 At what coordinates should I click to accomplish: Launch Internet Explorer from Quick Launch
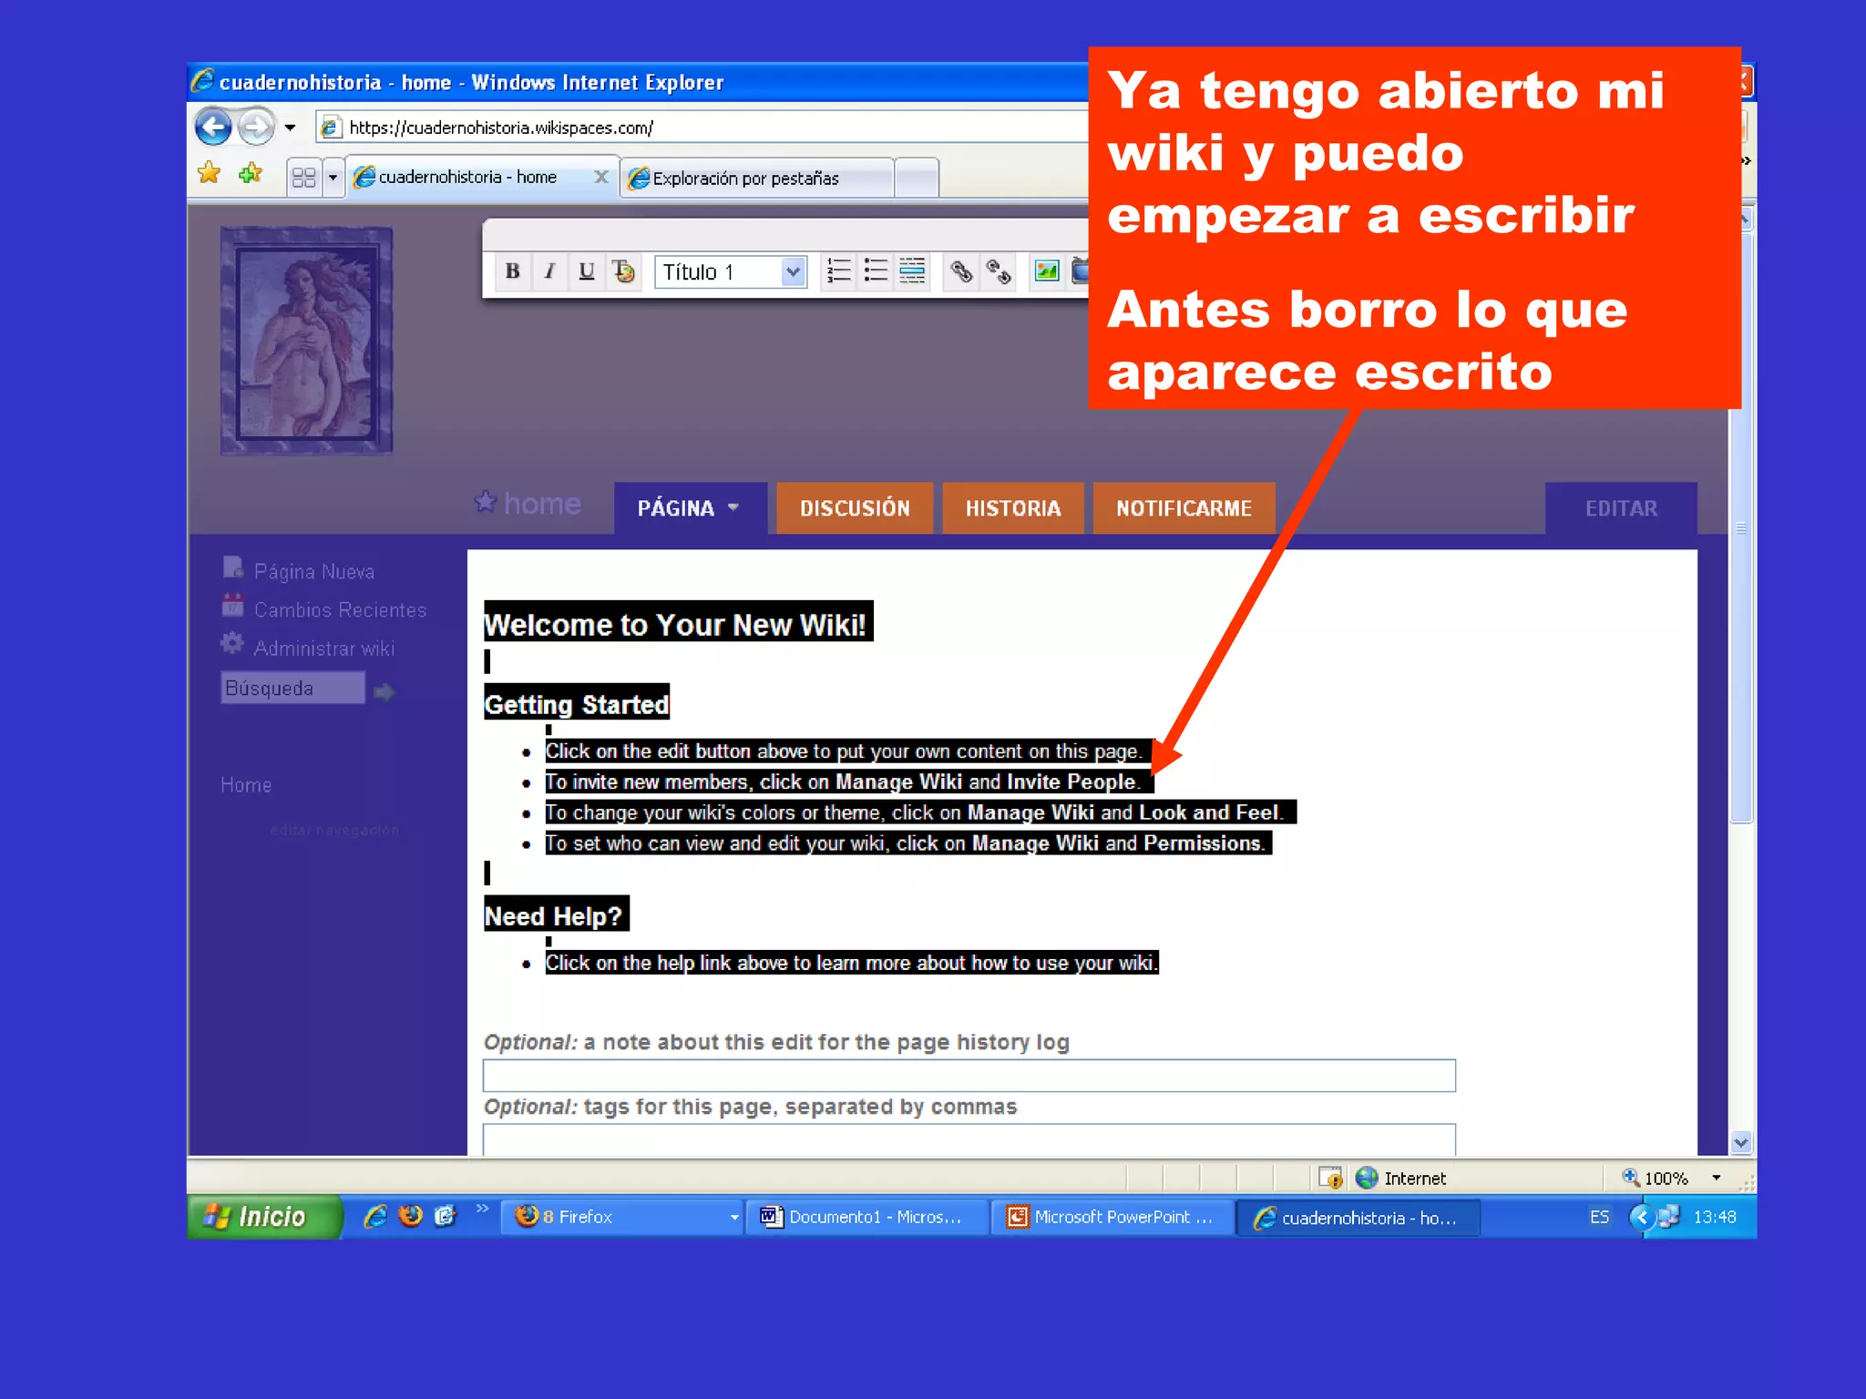coord(375,1216)
